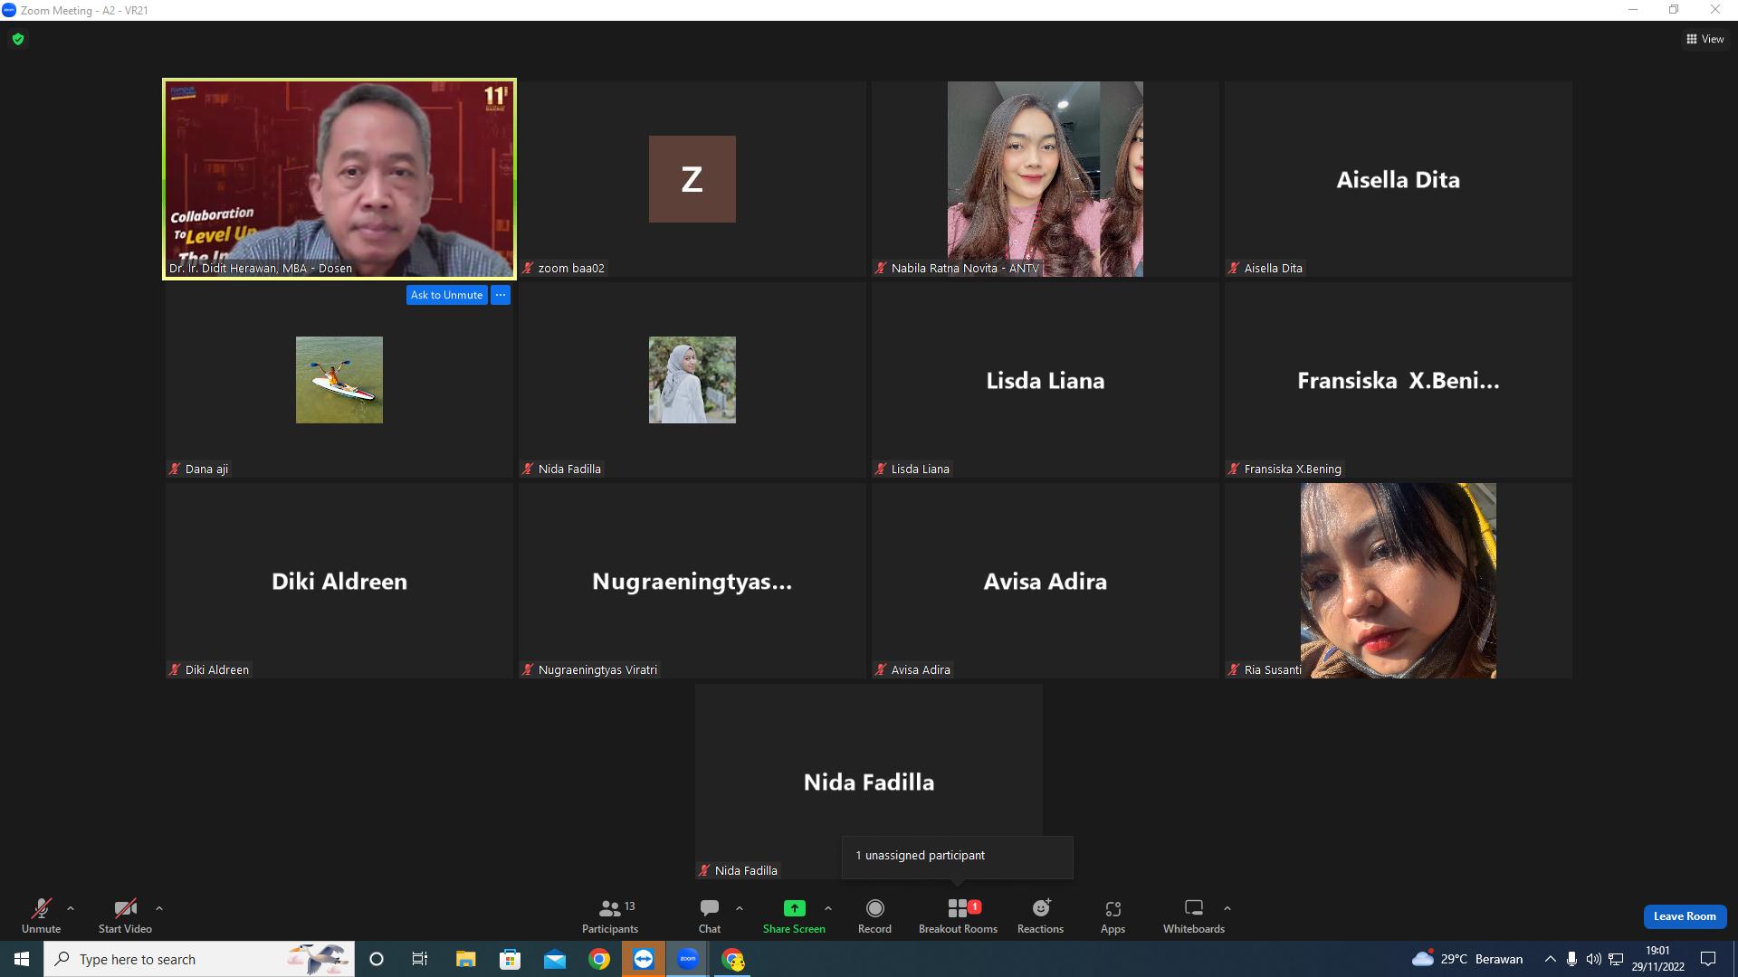Expand whiteboard options arrow

pos(1227,908)
